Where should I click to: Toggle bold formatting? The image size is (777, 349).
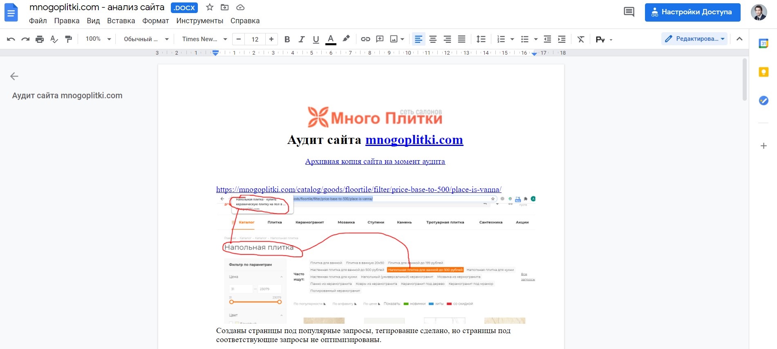click(x=287, y=39)
